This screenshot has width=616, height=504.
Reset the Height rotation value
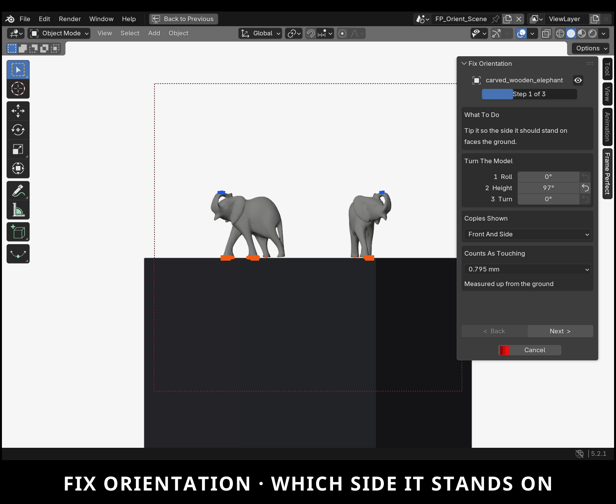[x=585, y=188]
